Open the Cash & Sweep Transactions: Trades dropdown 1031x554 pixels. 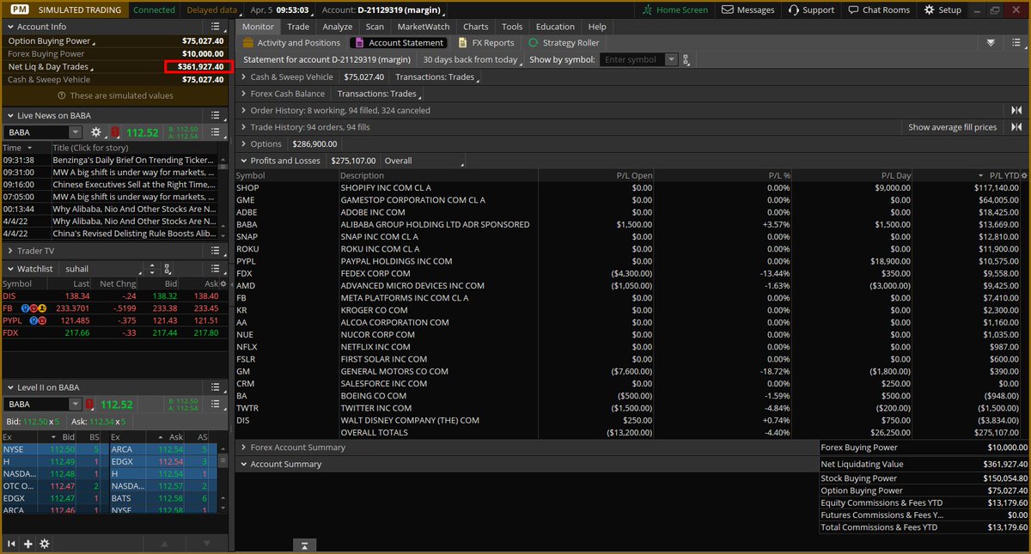(437, 76)
